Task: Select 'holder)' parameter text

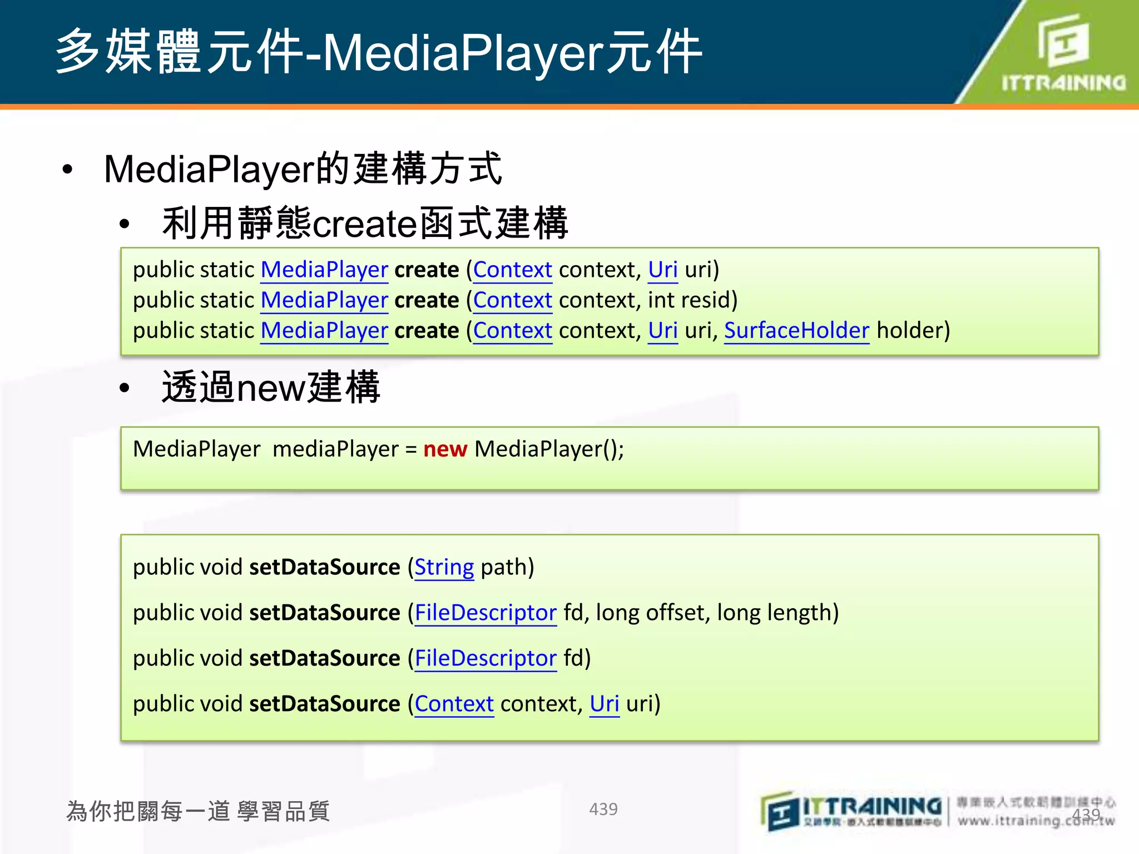Action: pyautogui.click(x=914, y=331)
